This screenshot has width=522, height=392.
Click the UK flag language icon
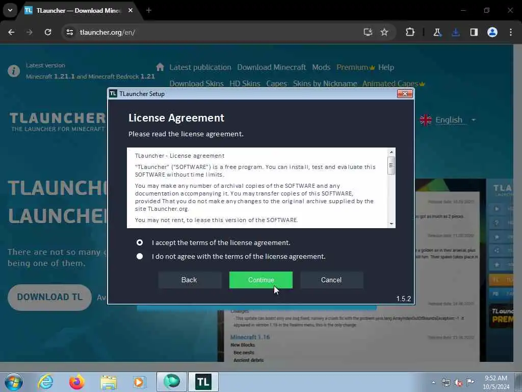coord(426,120)
